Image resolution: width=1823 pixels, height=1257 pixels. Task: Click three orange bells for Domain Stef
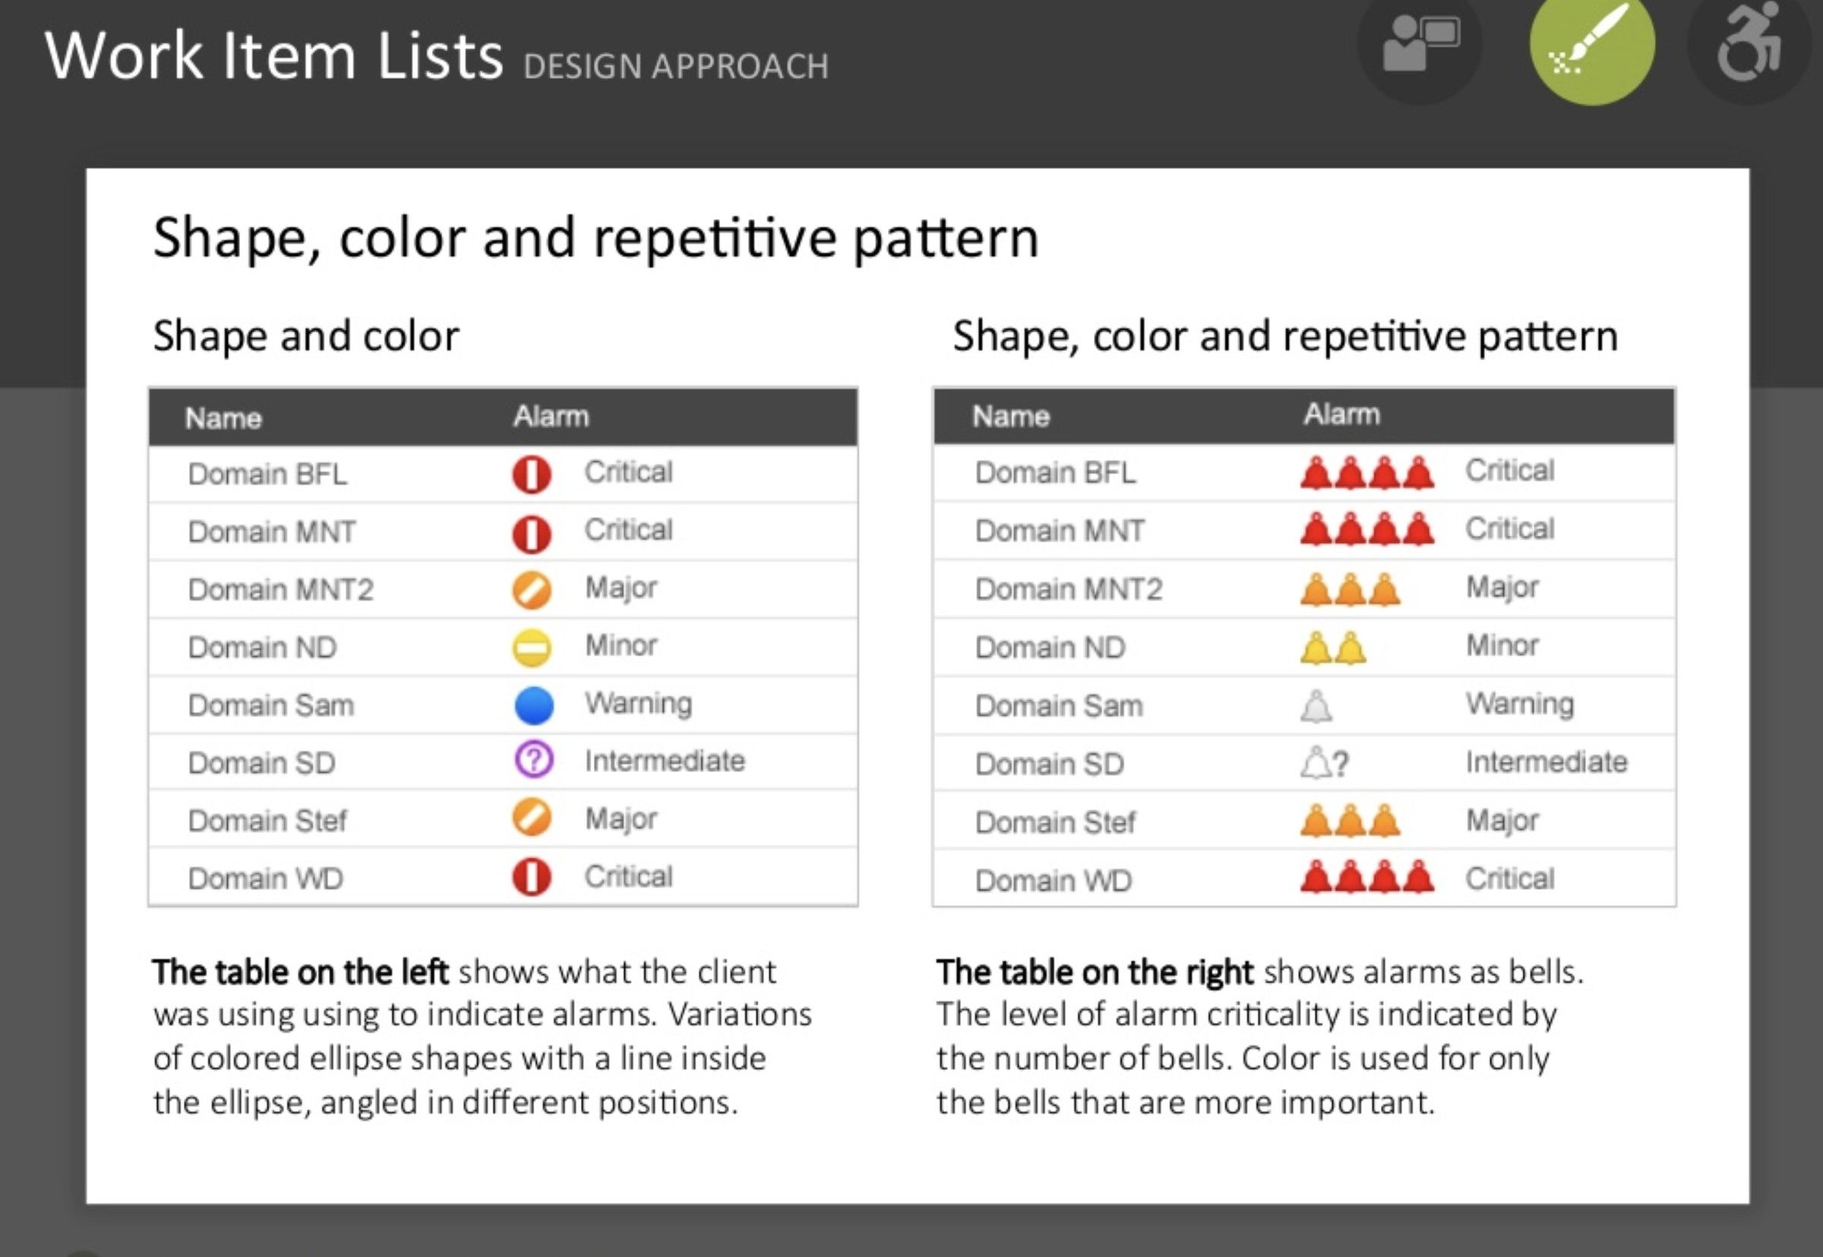click(x=1351, y=821)
